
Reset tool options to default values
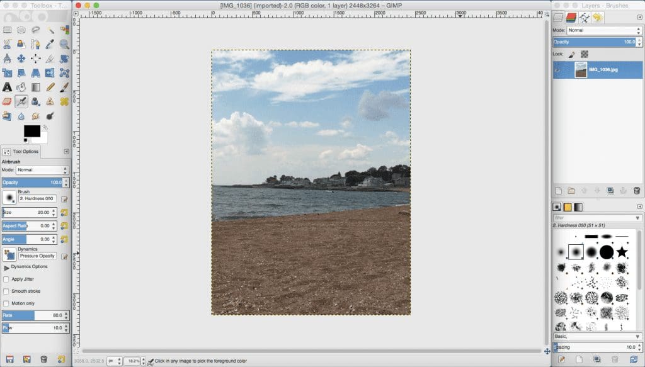tap(61, 359)
